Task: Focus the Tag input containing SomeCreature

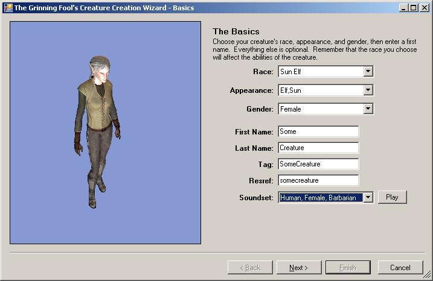Action: (x=318, y=164)
